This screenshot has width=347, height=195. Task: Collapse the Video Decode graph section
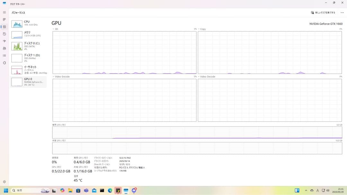point(199,77)
